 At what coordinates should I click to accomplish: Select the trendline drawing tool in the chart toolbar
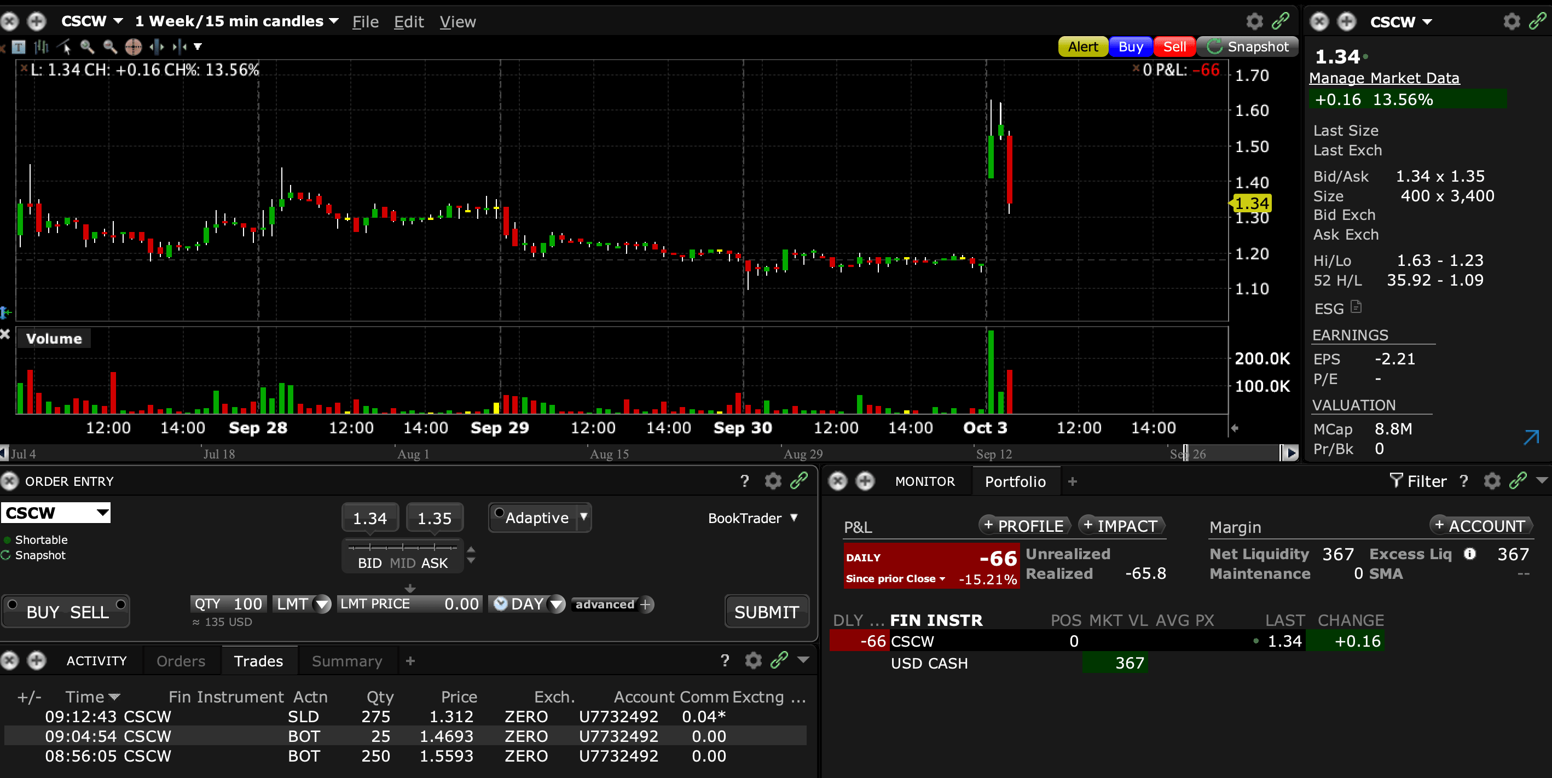65,47
